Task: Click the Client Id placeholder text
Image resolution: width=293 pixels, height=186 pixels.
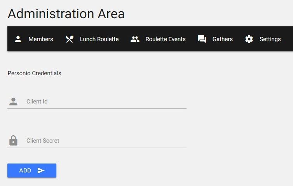Action: click(37, 102)
